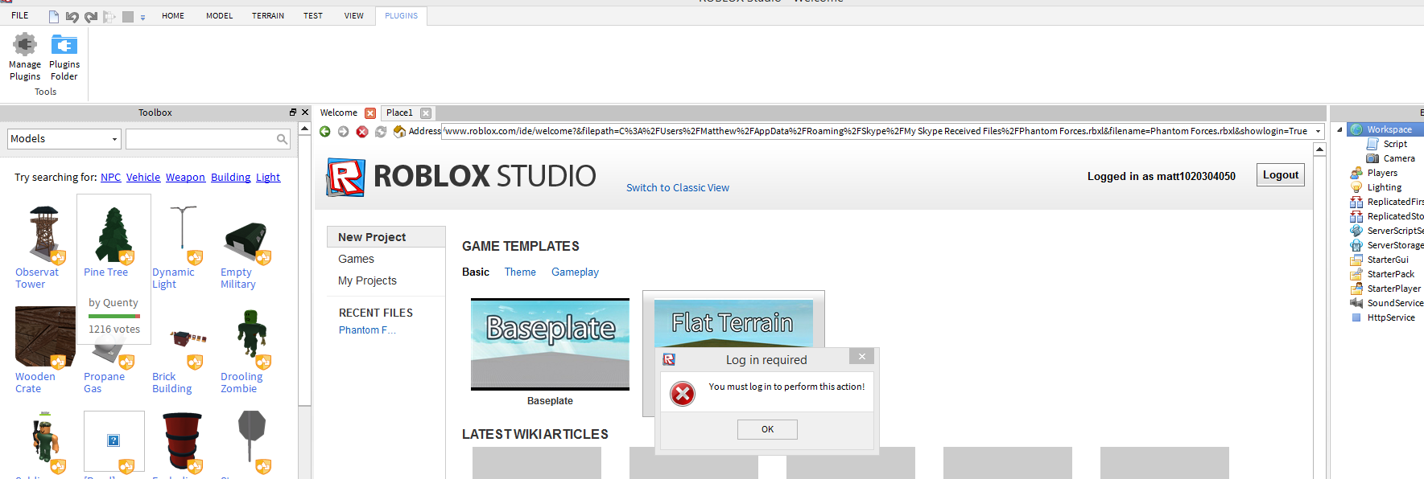This screenshot has width=1424, height=479.
Task: Open the Plugins Folder
Action: (x=64, y=57)
